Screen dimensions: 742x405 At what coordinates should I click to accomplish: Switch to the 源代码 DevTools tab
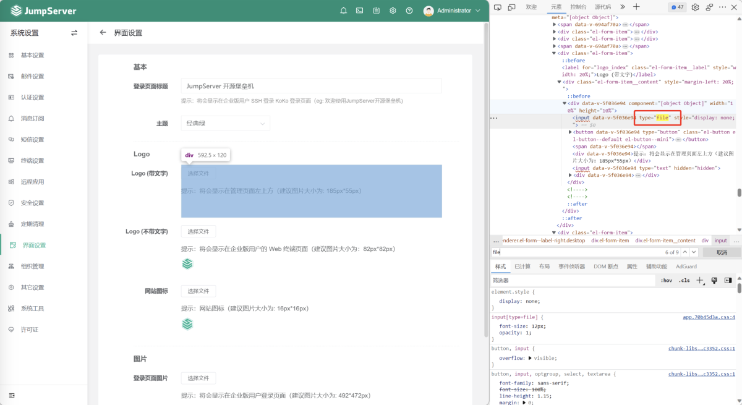(604, 7)
